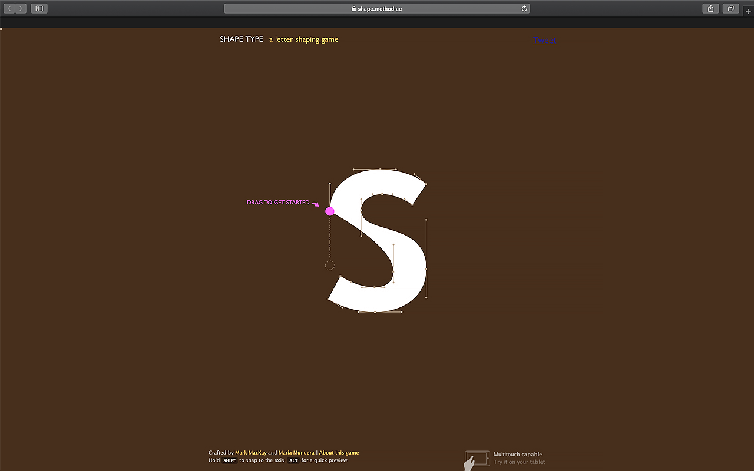Click the ALT key label
This screenshot has width=754, height=471.
click(293, 460)
